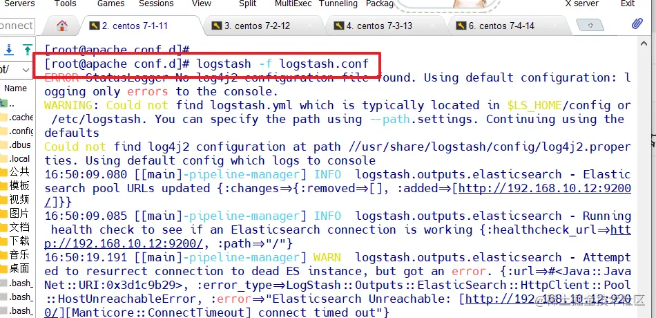656x318 pixels.
Task: Click the terminal scrollbar up arrow
Action: [643, 44]
